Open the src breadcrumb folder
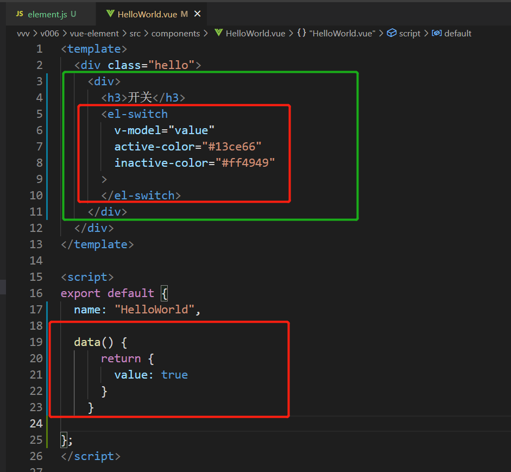 135,34
